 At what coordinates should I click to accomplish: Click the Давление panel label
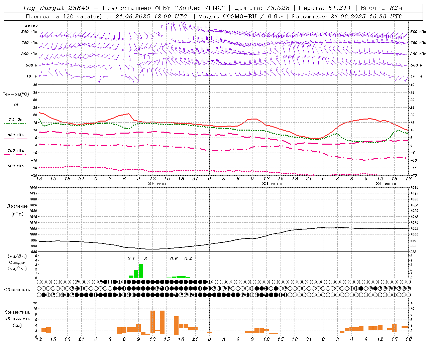[17, 206]
